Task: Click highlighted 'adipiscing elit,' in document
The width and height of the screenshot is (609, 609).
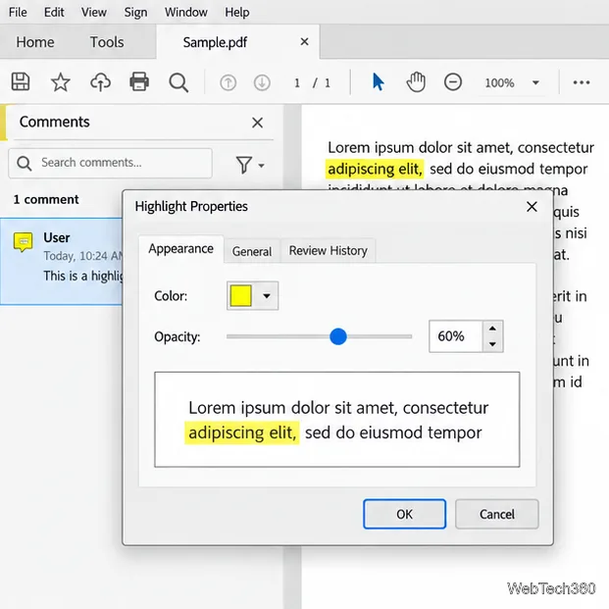Action: click(375, 169)
